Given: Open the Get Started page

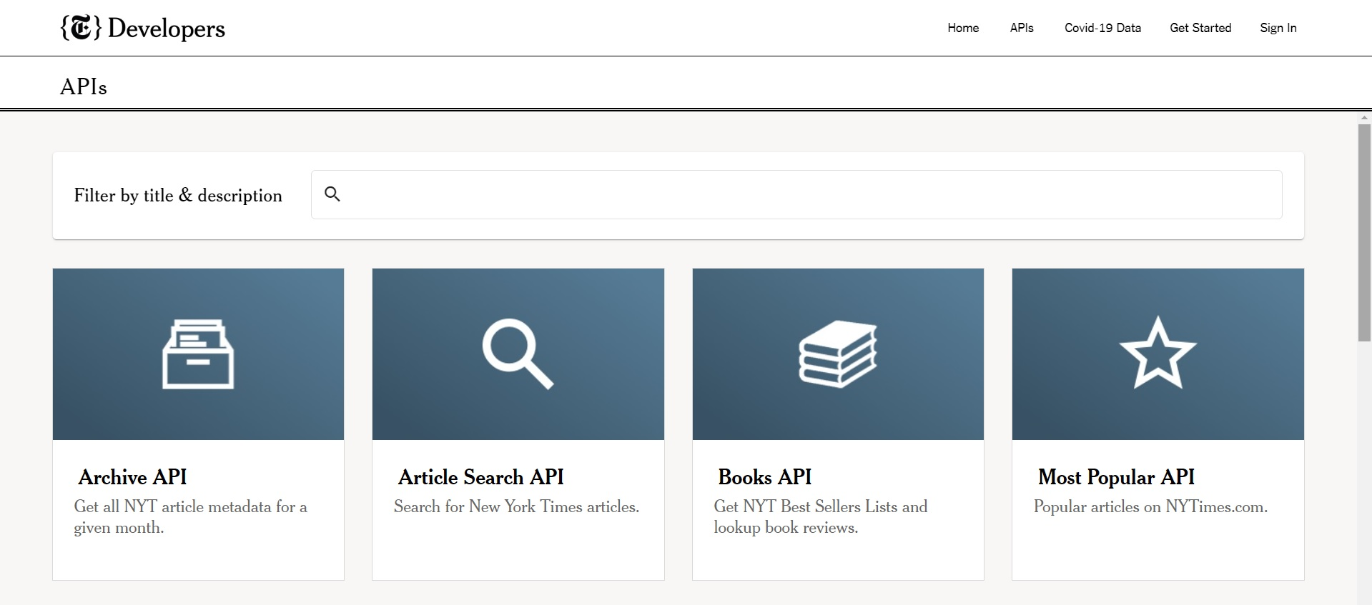Looking at the screenshot, I should 1200,28.
